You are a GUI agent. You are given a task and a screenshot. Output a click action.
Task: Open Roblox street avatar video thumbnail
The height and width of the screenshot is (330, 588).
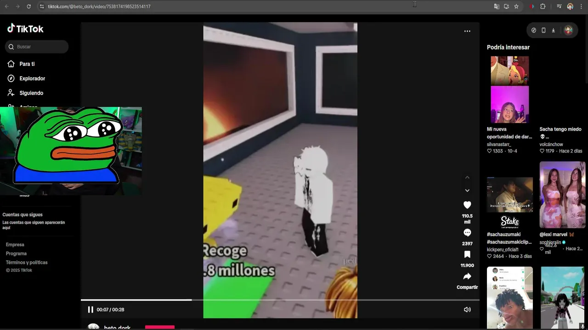coord(563,298)
